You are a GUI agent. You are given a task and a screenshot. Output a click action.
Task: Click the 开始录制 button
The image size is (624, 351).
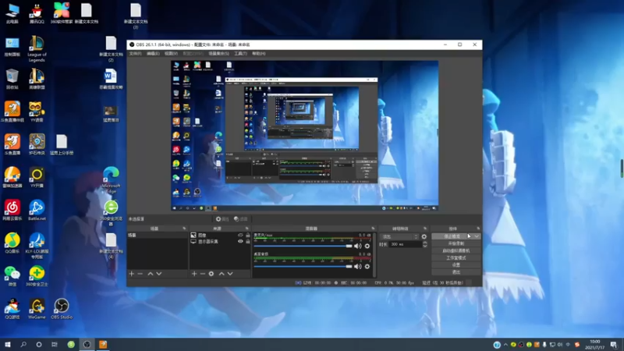tap(456, 243)
